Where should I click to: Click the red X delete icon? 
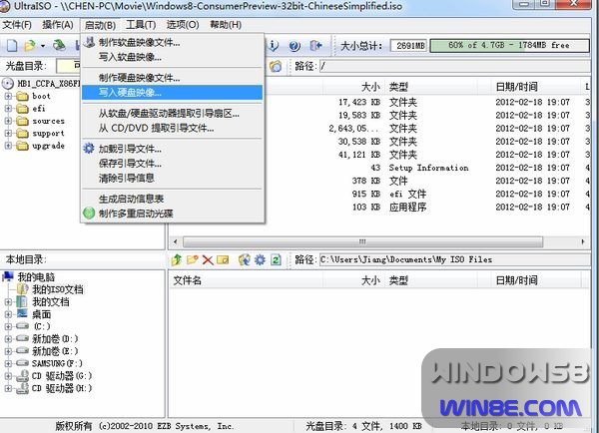click(x=208, y=260)
